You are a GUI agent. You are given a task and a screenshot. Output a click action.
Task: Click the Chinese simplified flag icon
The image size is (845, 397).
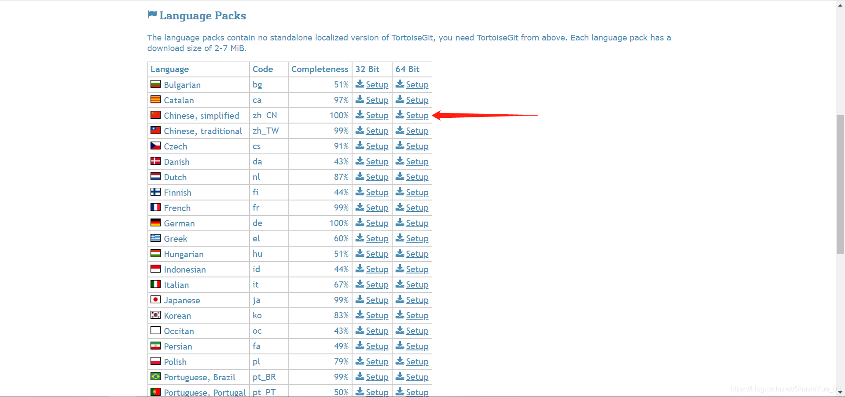[x=155, y=115]
